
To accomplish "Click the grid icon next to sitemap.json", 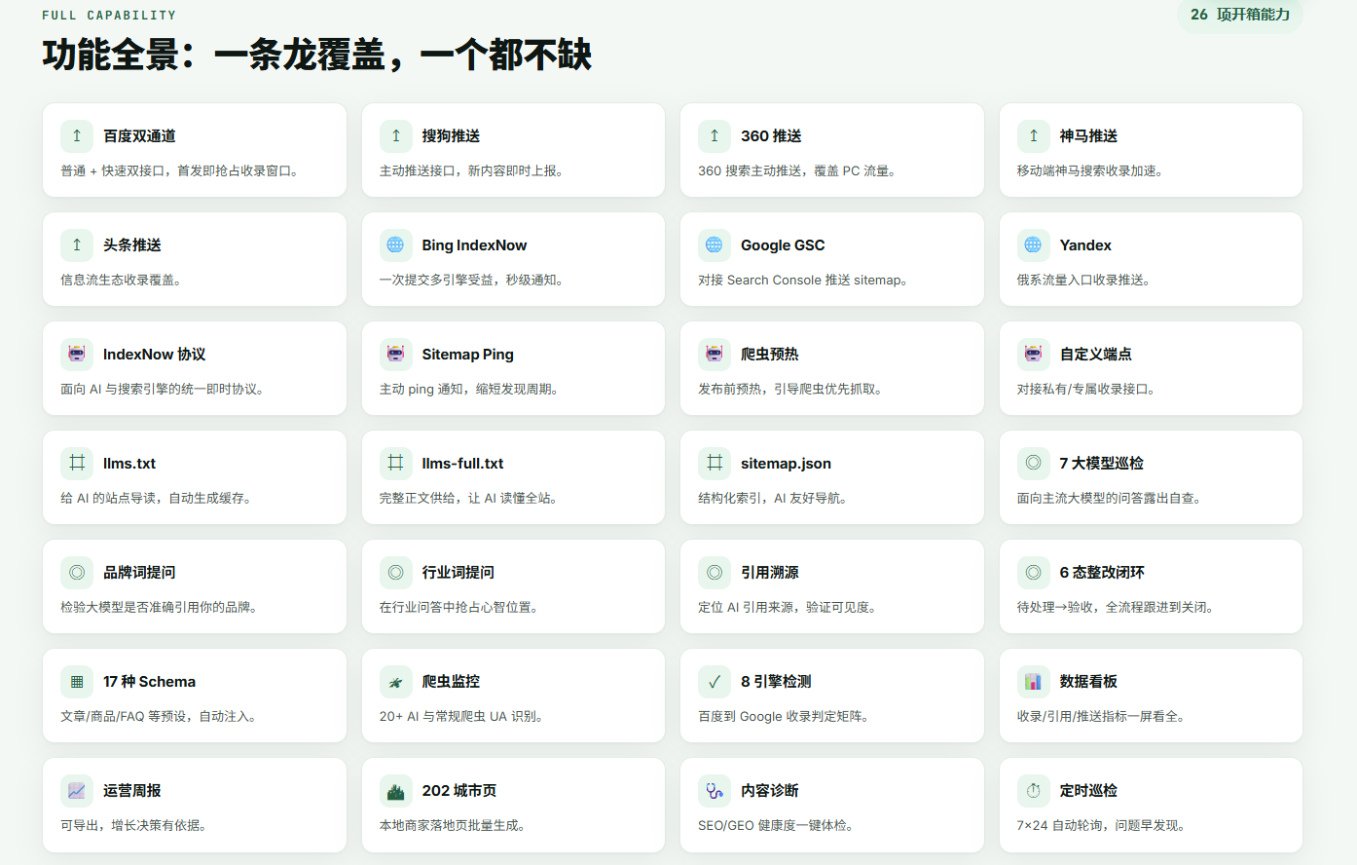I will point(715,464).
